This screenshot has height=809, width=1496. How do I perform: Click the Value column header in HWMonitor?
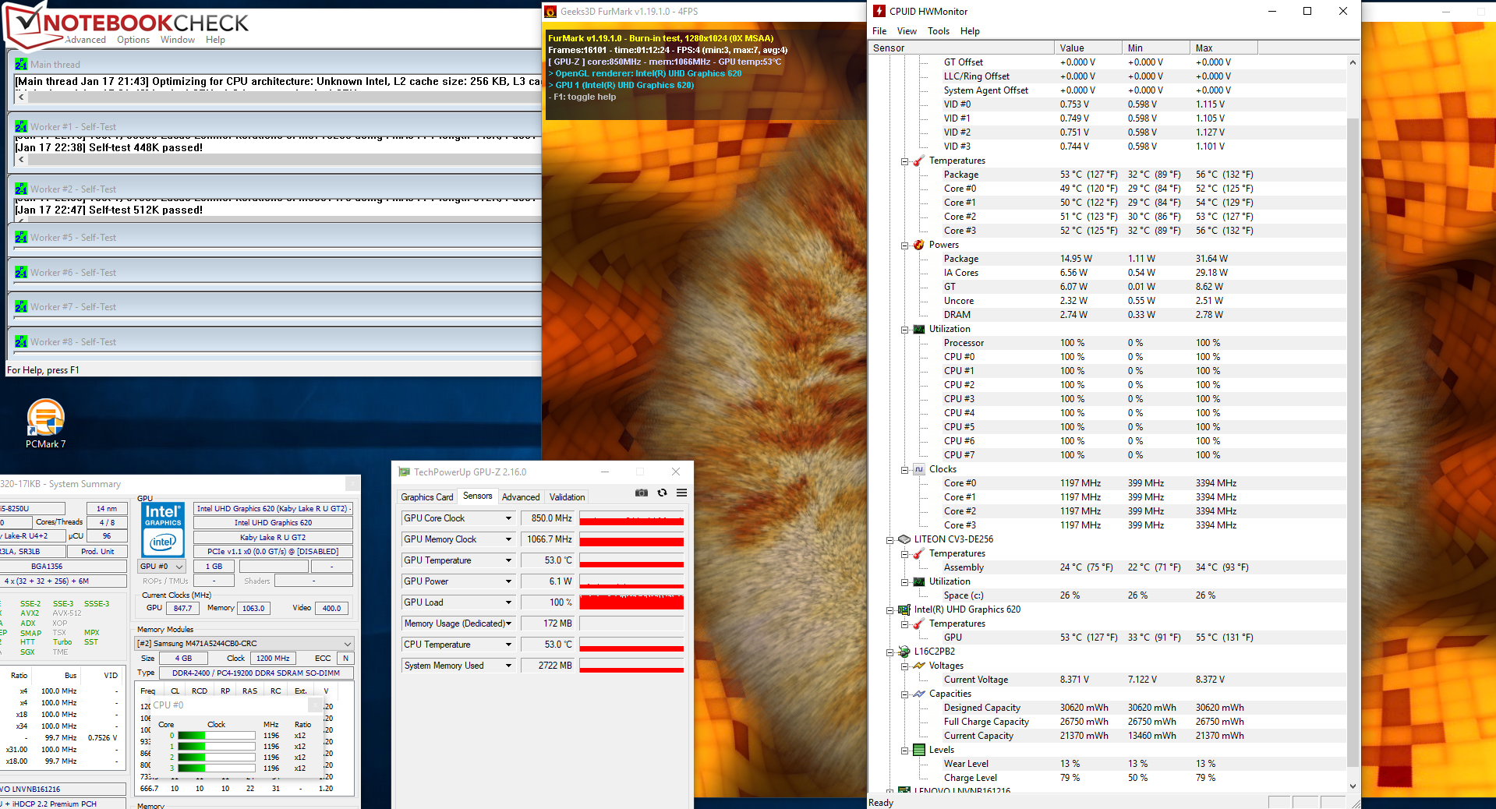point(1088,48)
